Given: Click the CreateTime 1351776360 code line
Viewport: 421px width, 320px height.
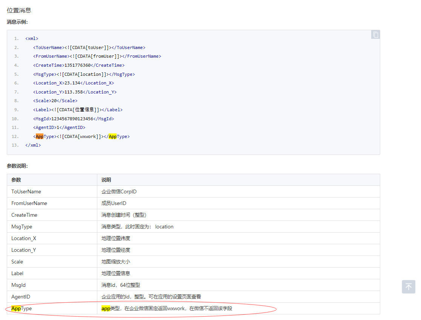Looking at the screenshot, I should [79, 65].
